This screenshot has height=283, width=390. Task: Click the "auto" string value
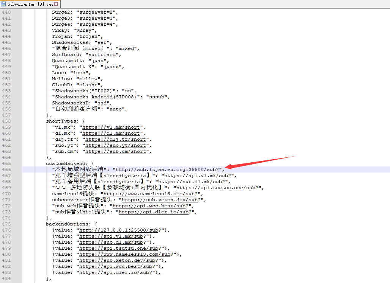116,109
